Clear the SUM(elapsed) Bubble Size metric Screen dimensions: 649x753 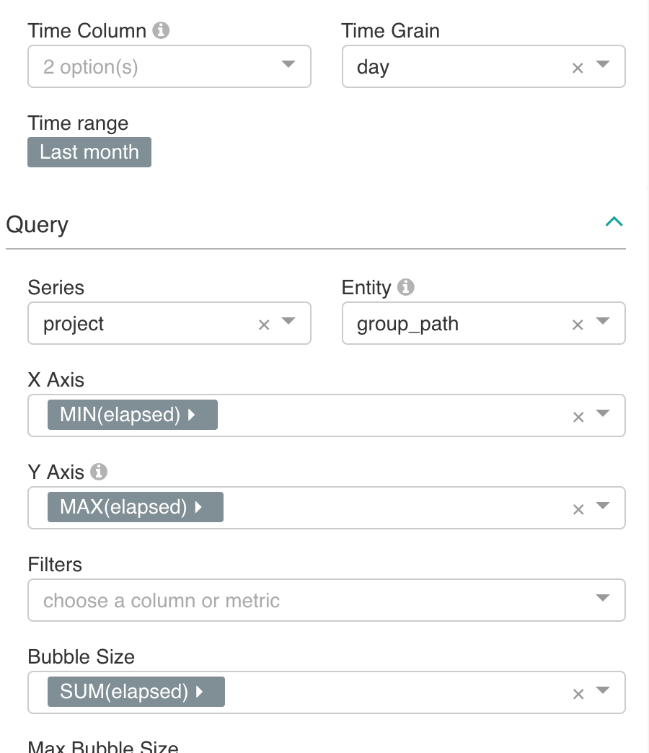[x=577, y=692]
